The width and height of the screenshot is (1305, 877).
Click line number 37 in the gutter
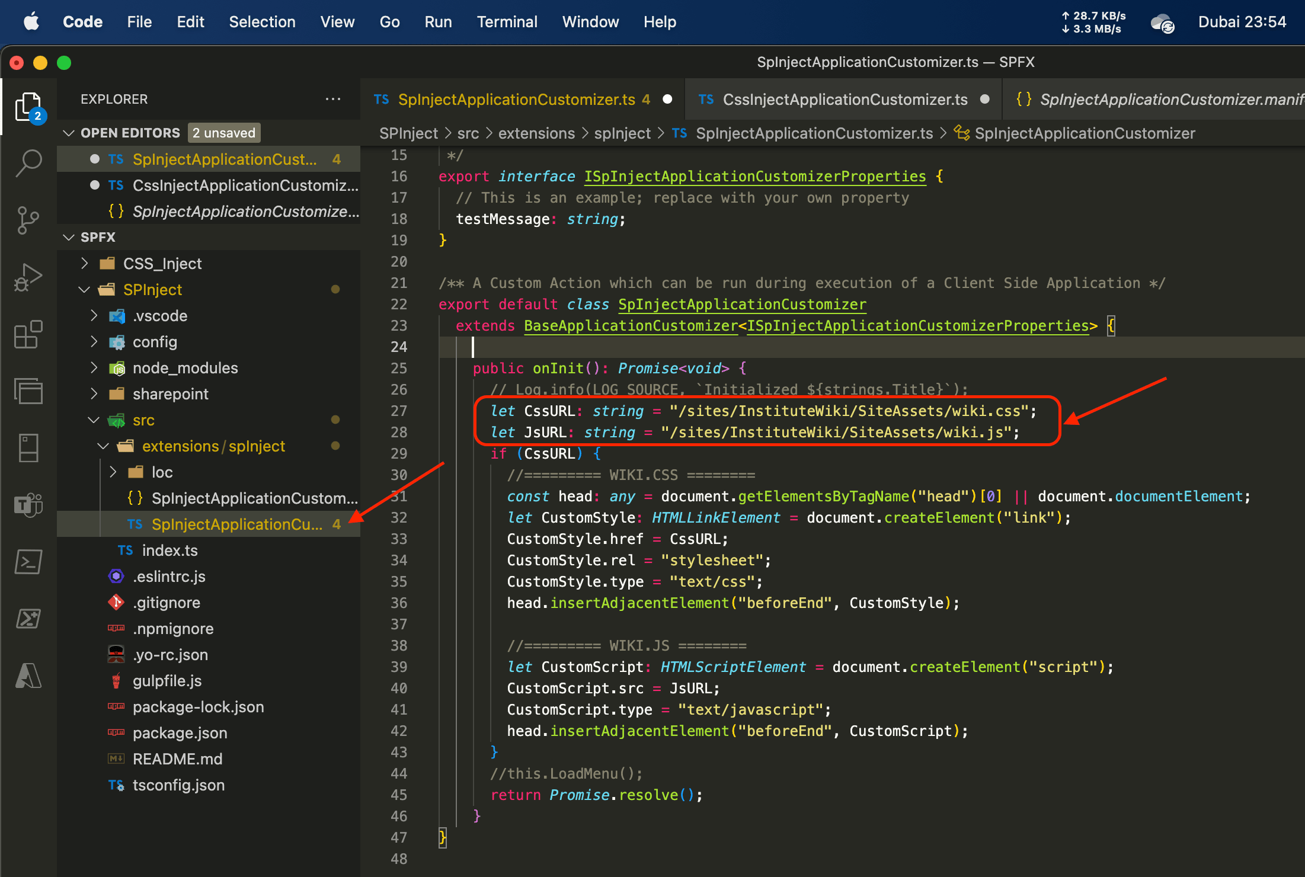pos(399,624)
